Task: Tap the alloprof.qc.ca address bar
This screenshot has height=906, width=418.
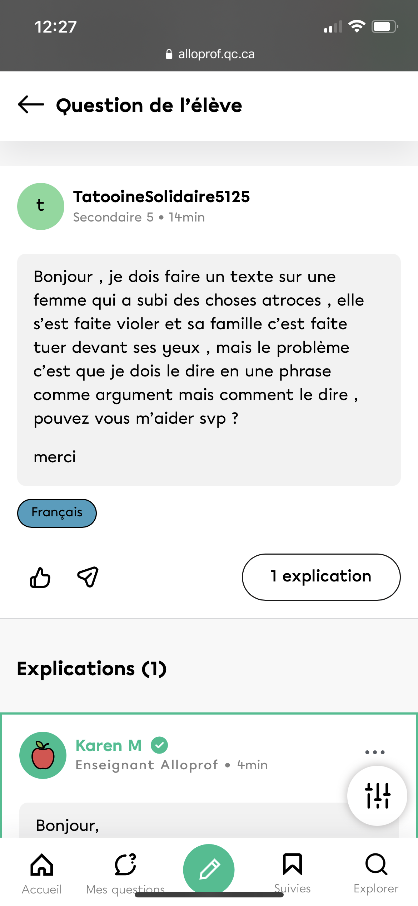Action: pos(210,54)
